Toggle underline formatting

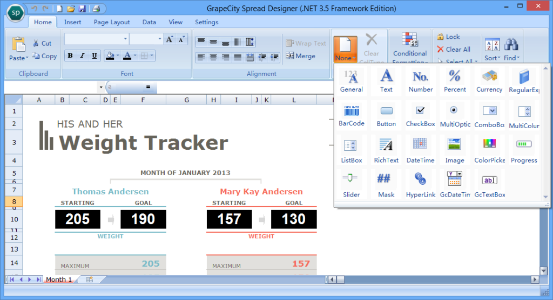(94, 55)
